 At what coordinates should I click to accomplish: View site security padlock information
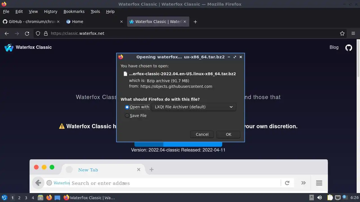[x=46, y=33]
